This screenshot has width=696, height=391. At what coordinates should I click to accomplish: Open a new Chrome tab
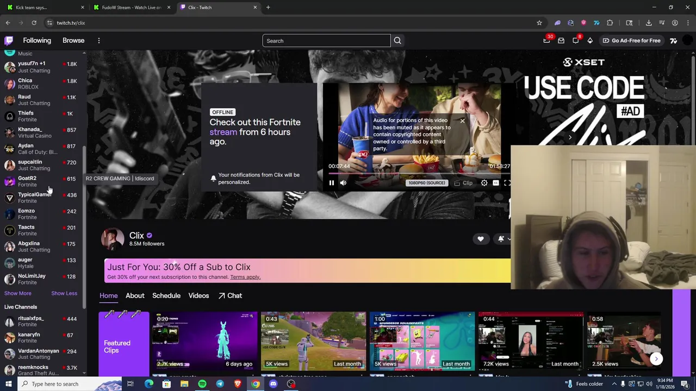268,8
